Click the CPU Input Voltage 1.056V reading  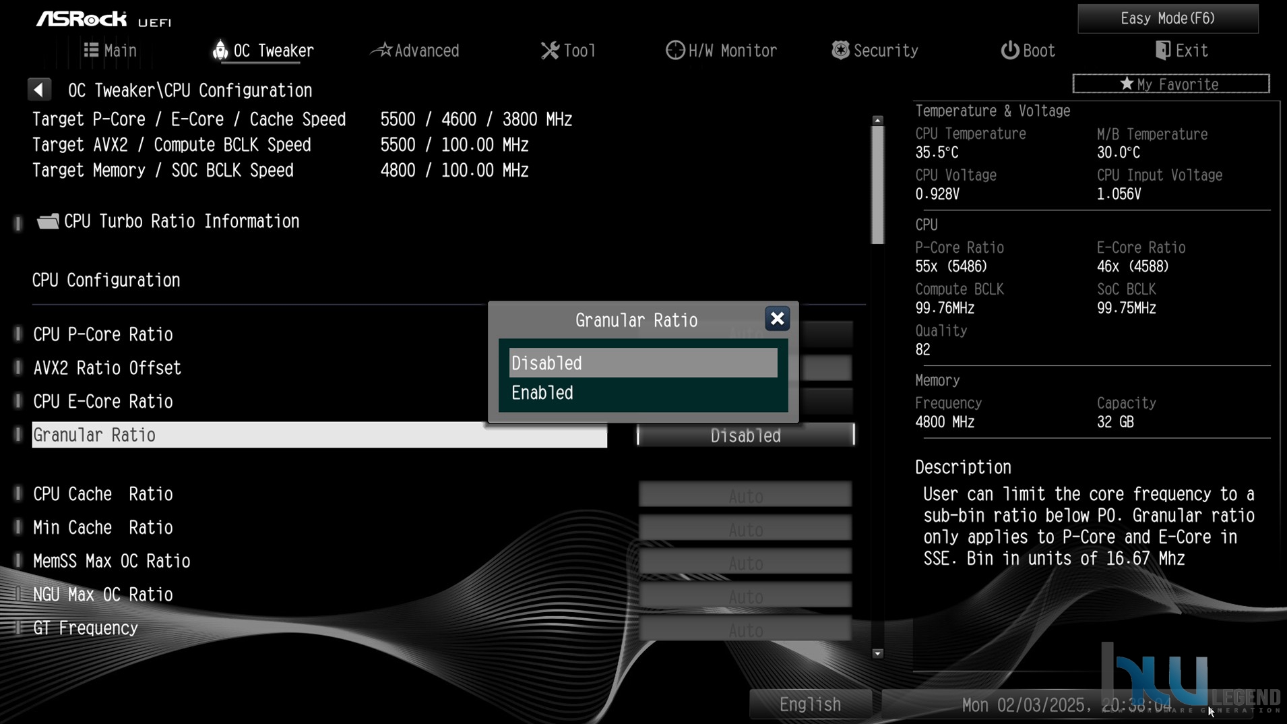(x=1119, y=194)
